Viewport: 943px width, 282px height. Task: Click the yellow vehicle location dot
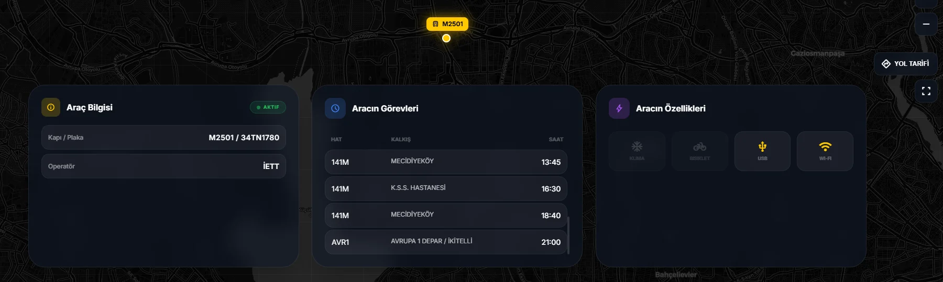446,38
